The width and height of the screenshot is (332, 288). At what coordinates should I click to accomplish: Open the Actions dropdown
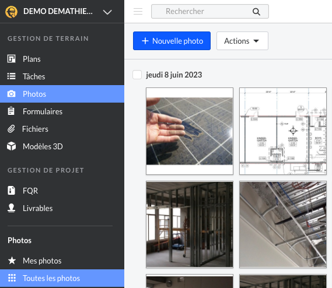point(242,41)
